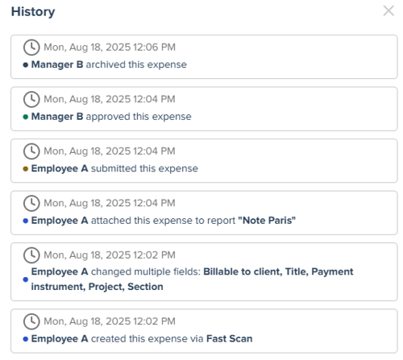The width and height of the screenshot is (403, 360).
Task: Select Employee A in submitted entry
Action: 60,168
